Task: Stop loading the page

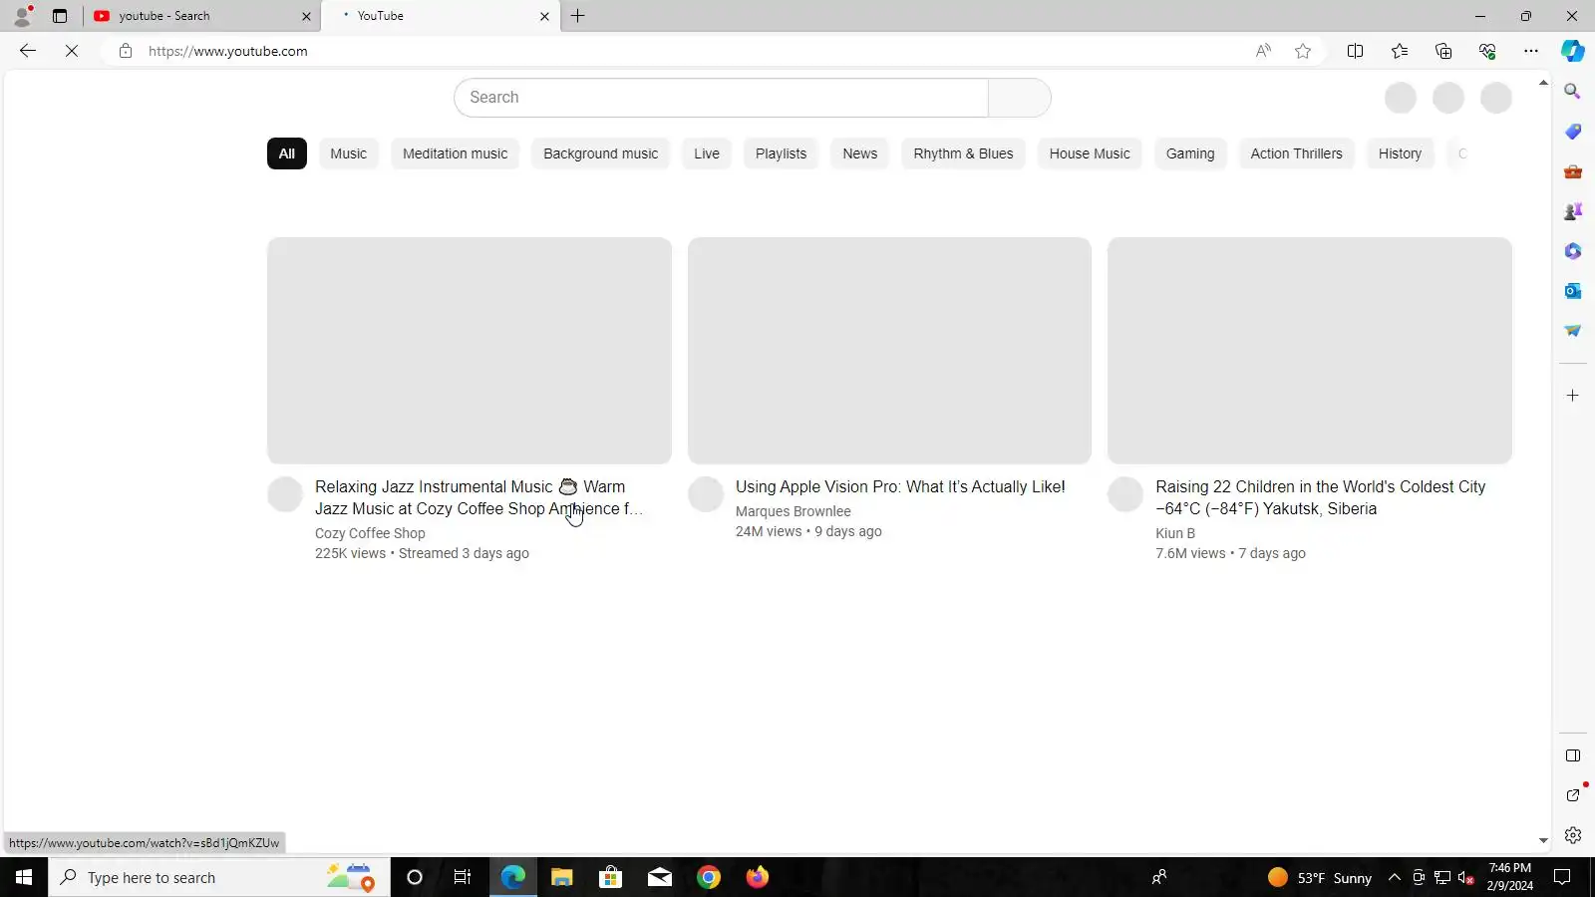Action: coord(72,51)
